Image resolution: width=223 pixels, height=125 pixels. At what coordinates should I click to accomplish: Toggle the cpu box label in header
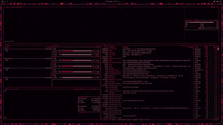pyautogui.click(x=7, y=7)
